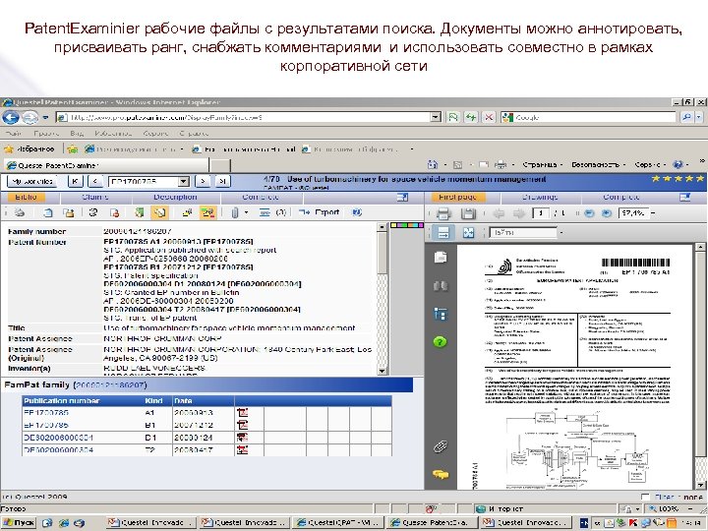Expand the left Biblio panel with maximize icon

point(402,198)
